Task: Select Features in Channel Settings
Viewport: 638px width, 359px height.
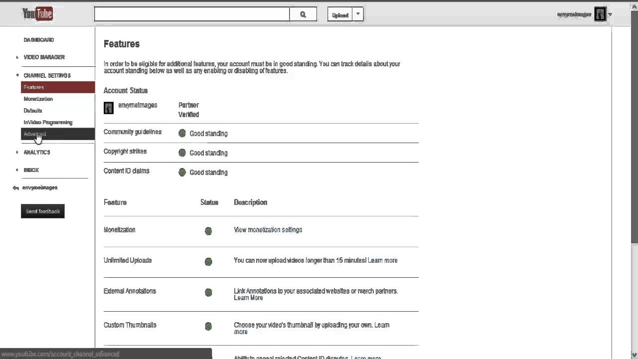Action: (58, 87)
